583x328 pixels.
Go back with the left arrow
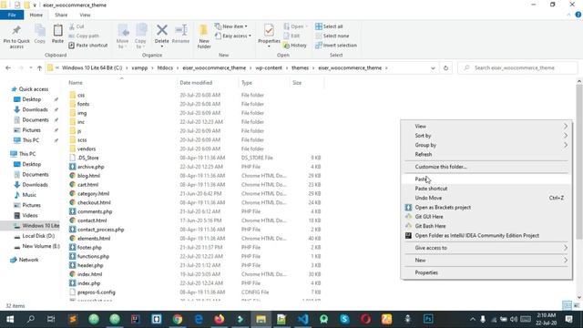click(x=8, y=68)
